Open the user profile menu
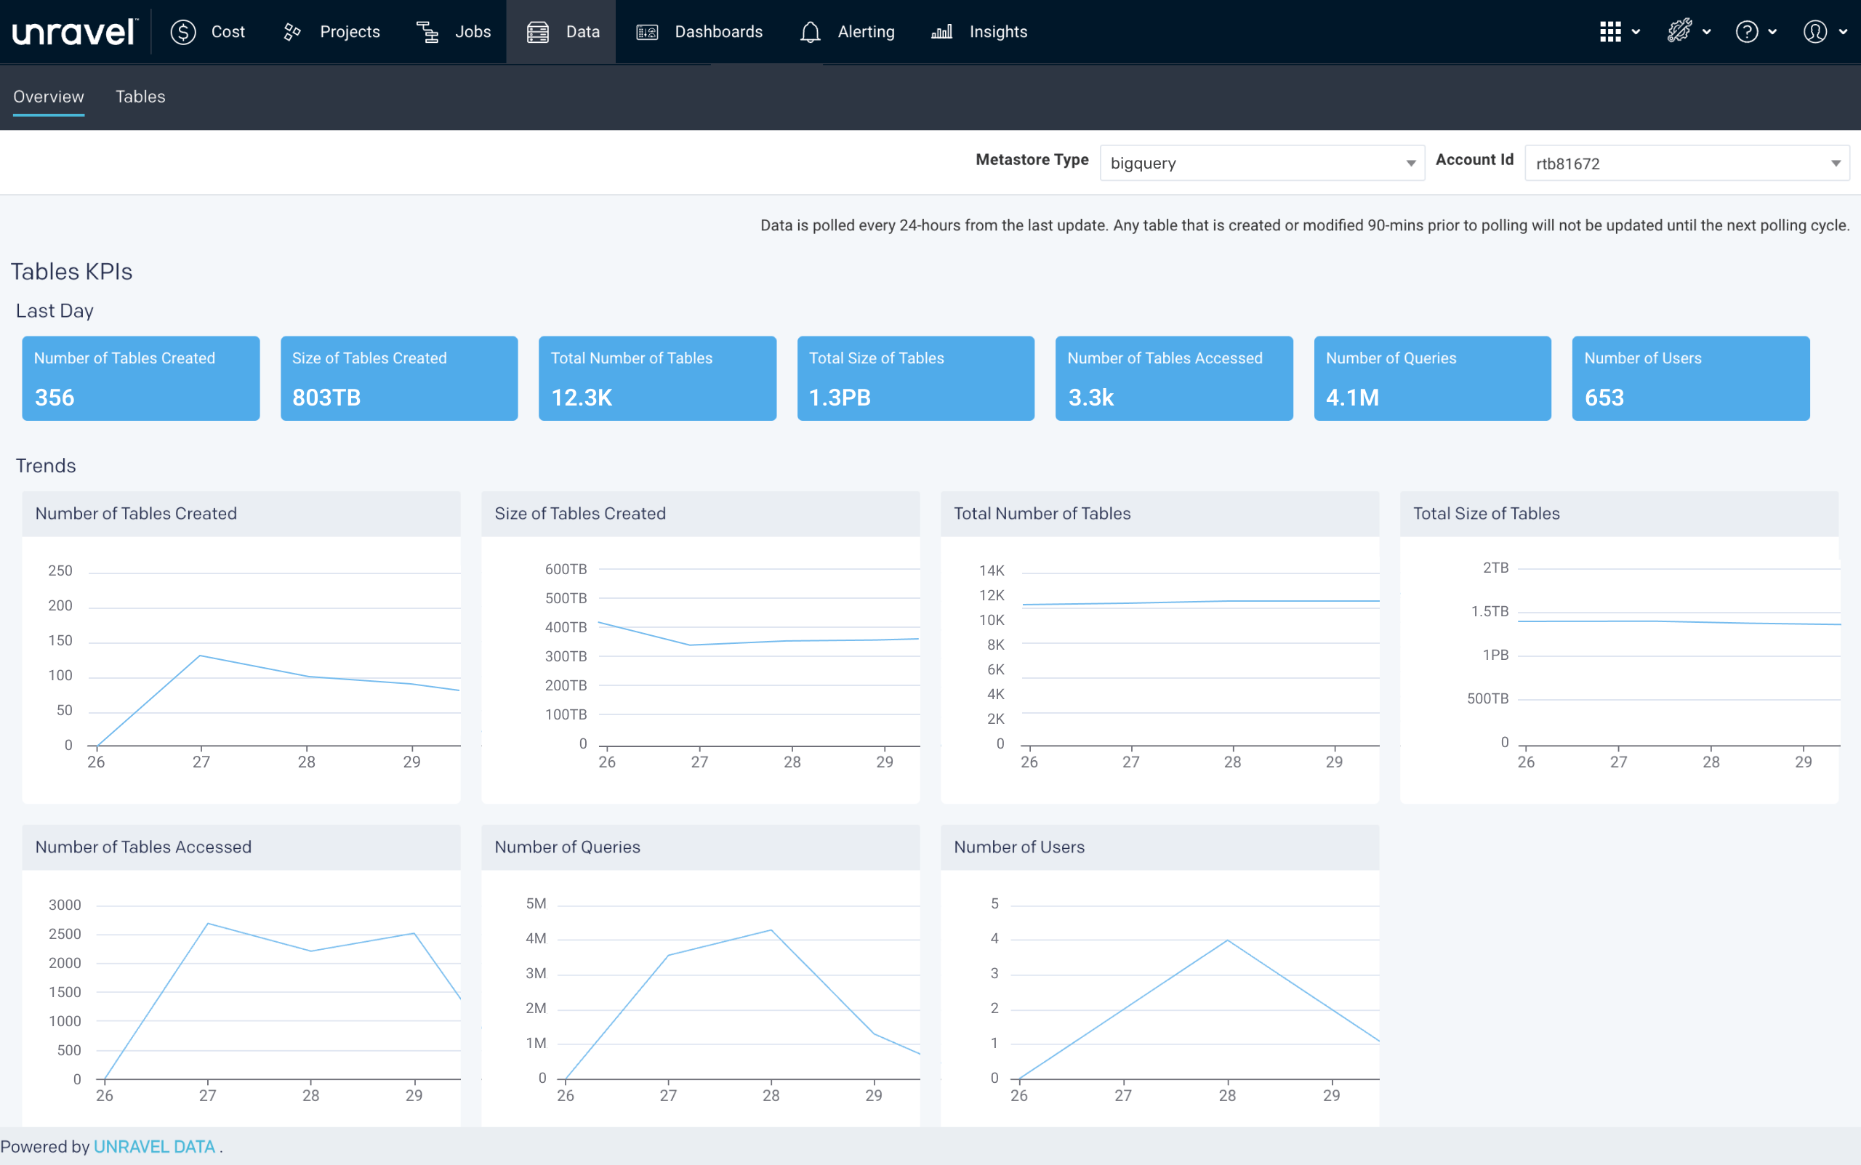Screen dimensions: 1861x1165 [x=1815, y=31]
